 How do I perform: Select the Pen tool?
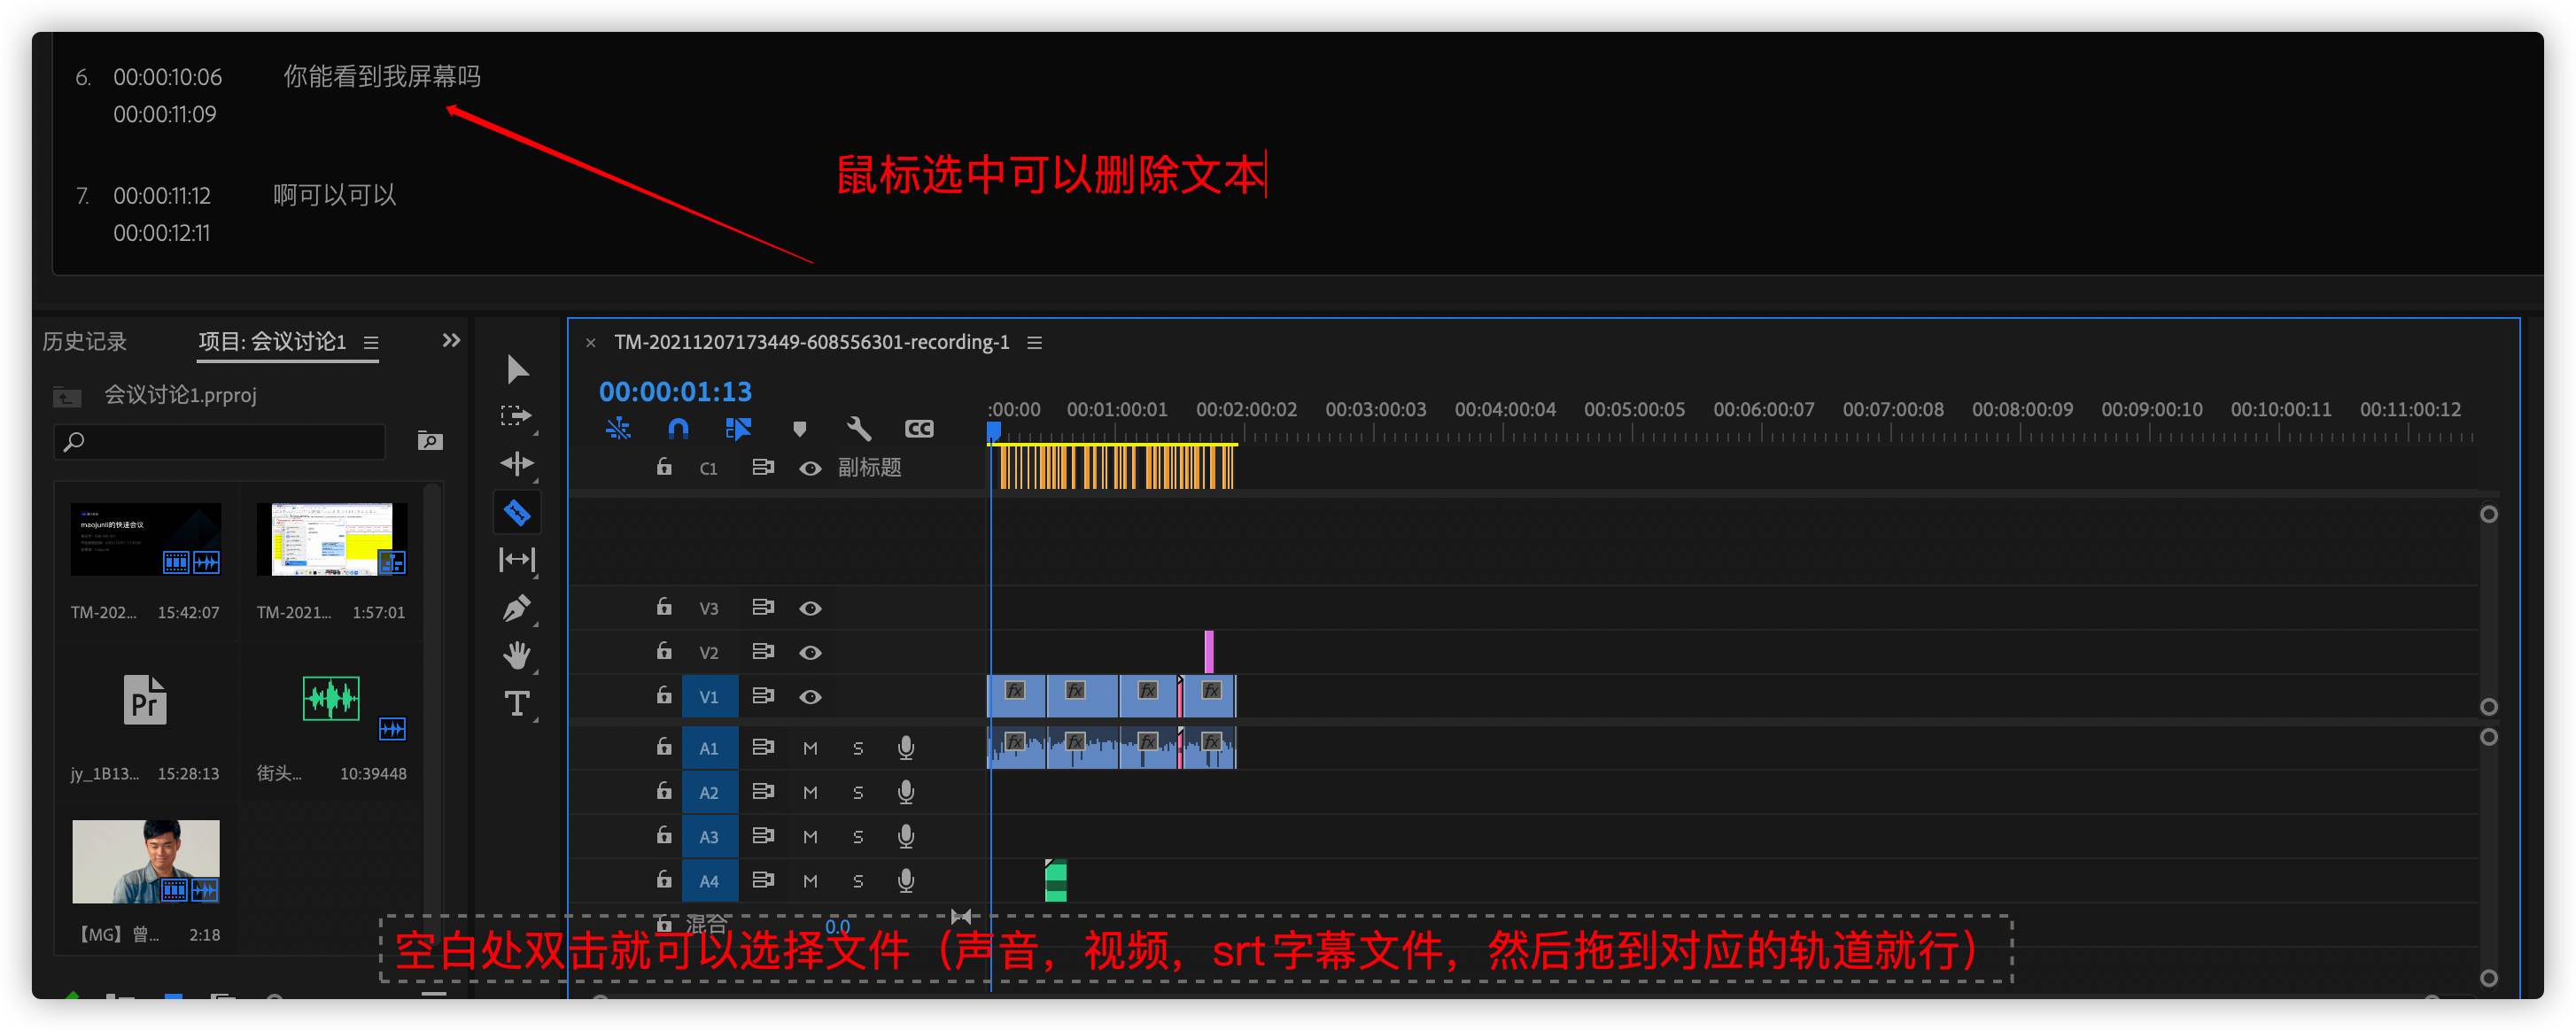click(517, 608)
